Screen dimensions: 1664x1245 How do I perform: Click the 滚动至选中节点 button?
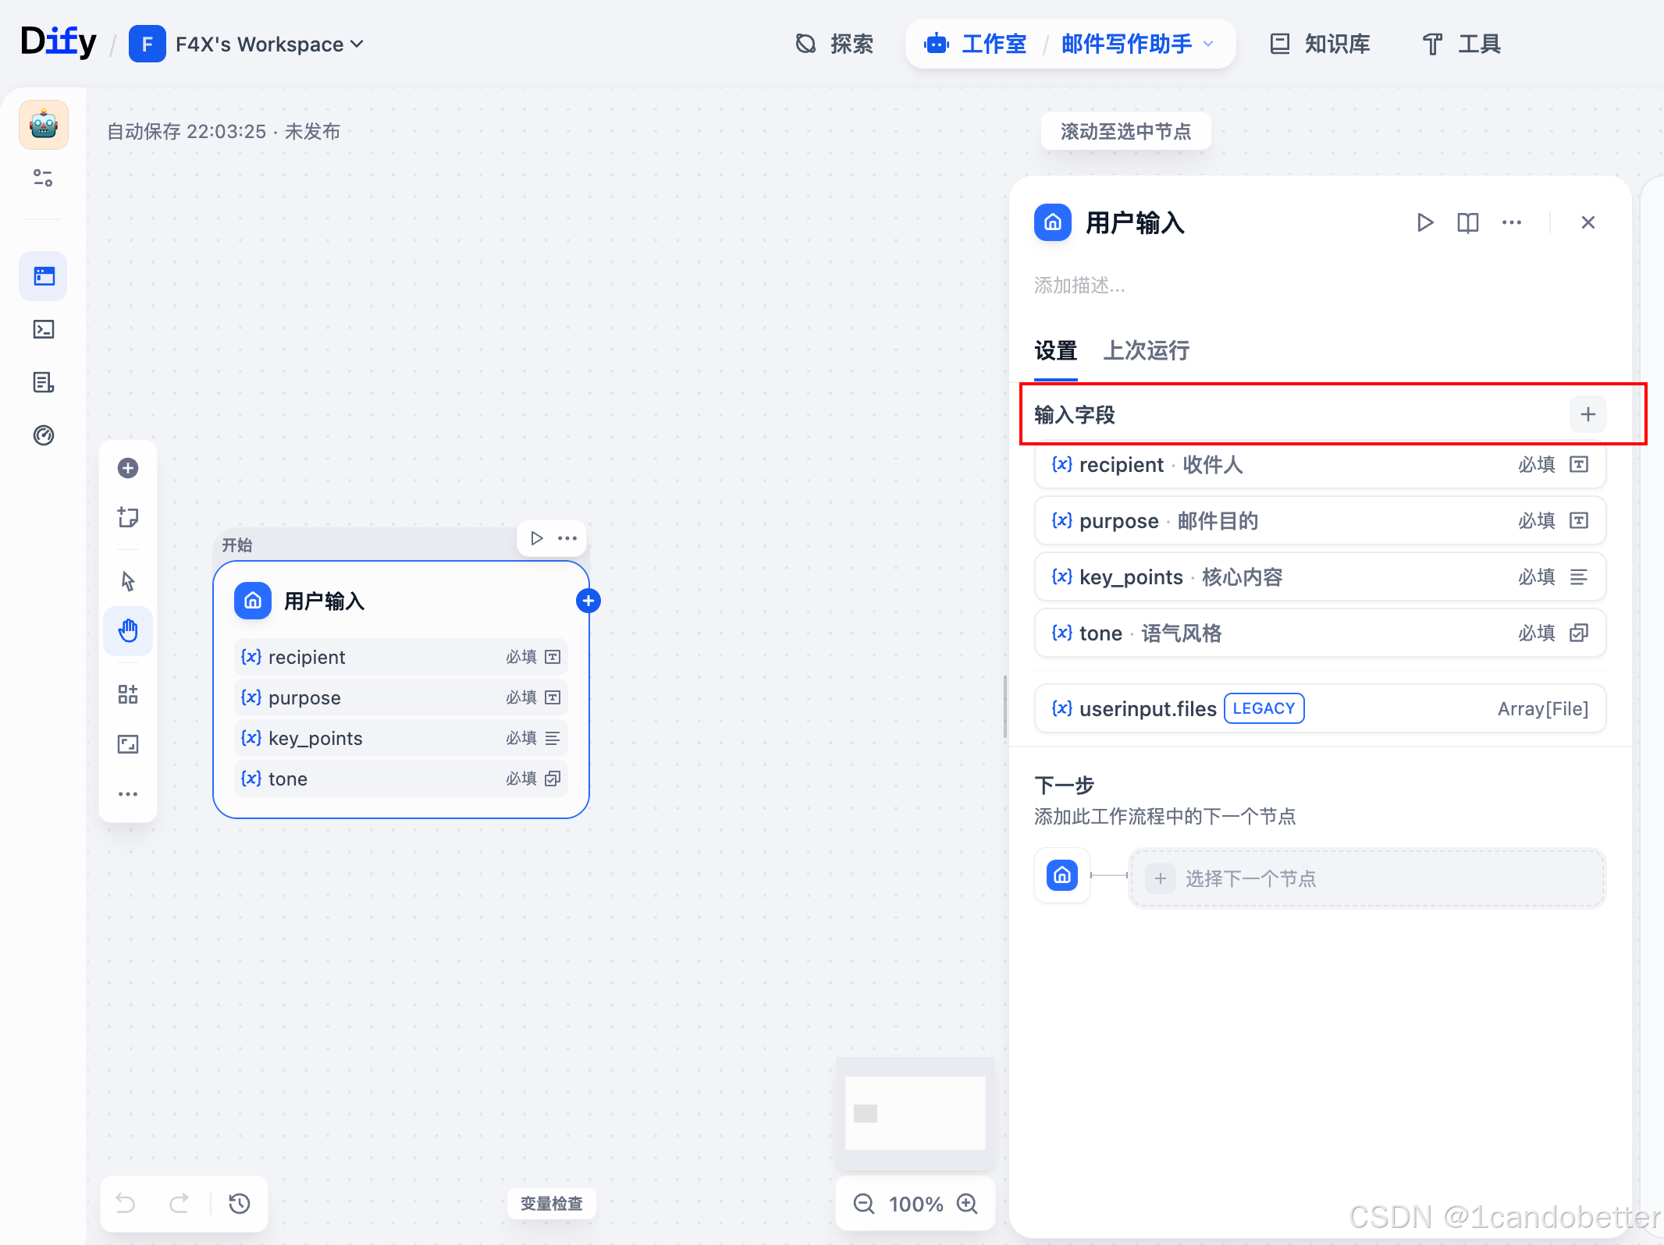1125,131
